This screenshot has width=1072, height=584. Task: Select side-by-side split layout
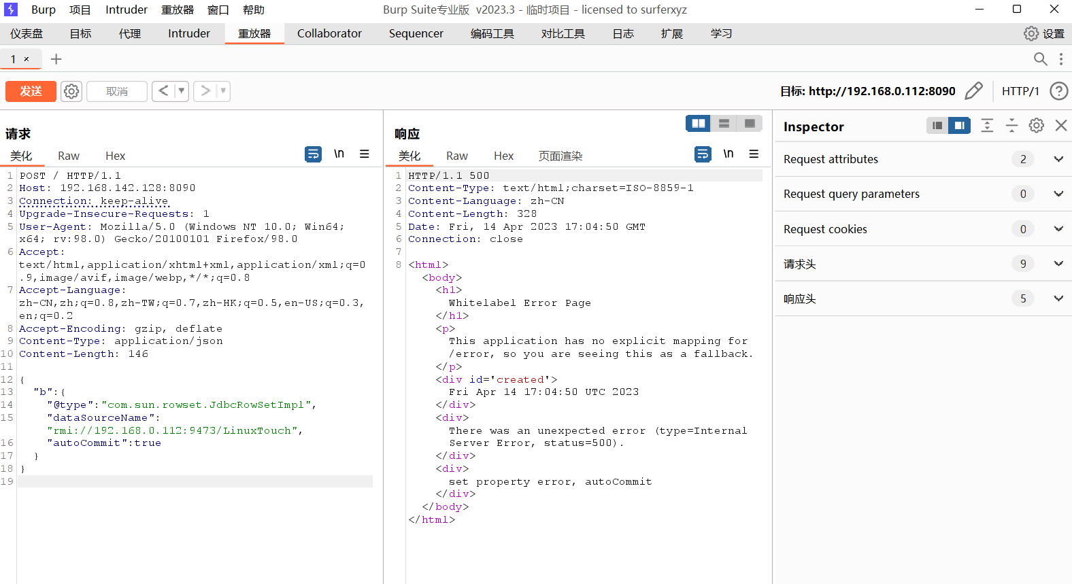(698, 123)
